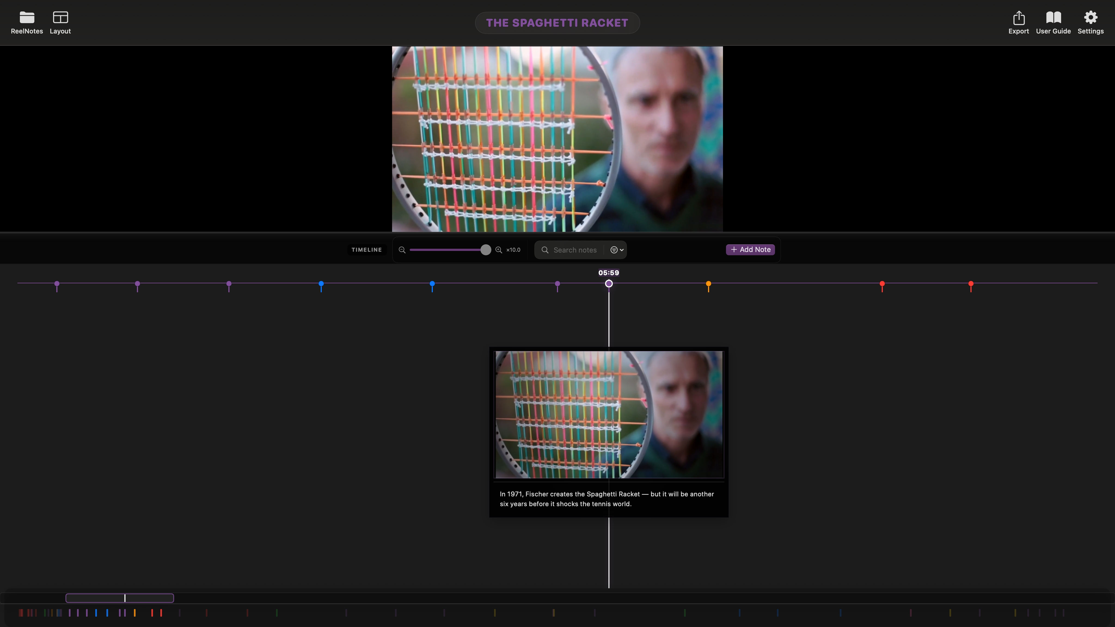Click the playhead at 05:59

[609, 284]
